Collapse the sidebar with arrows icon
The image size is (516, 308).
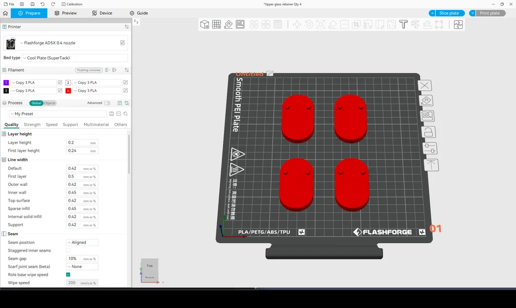click(x=136, y=22)
